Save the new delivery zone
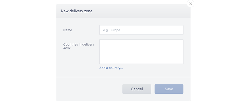247x101 pixels. pyautogui.click(x=169, y=89)
